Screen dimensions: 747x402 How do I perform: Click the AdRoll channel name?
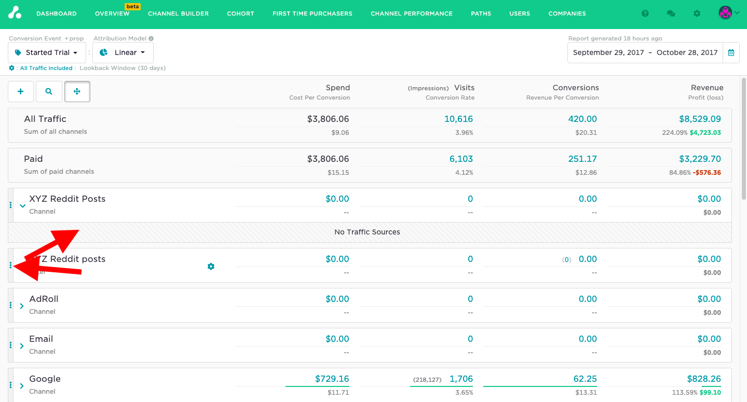pyautogui.click(x=44, y=299)
